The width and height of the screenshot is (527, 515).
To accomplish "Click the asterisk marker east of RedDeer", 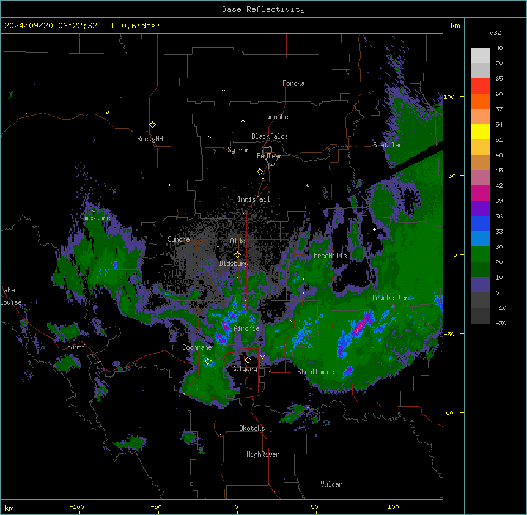I will (x=307, y=185).
